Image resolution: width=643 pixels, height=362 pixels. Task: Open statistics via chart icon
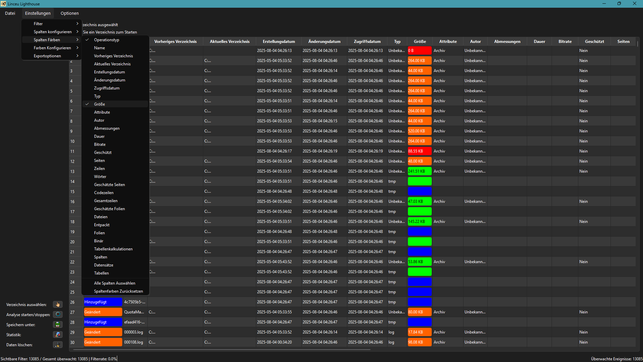(x=58, y=335)
